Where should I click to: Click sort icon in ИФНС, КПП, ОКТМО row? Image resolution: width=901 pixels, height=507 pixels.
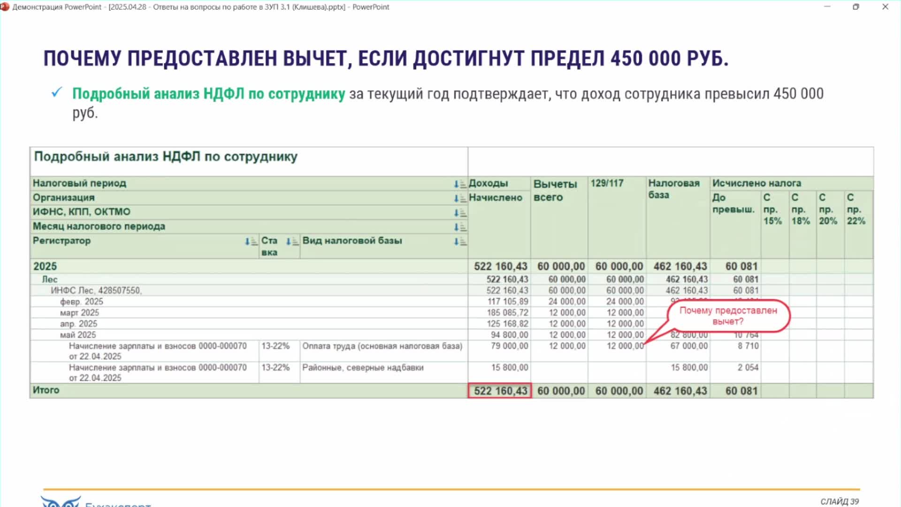click(459, 213)
